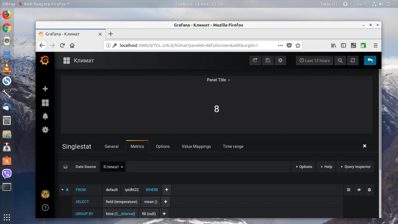398x224 pixels.
Task: Launch Chrome from the Ubuntu dock
Action: pos(7,28)
